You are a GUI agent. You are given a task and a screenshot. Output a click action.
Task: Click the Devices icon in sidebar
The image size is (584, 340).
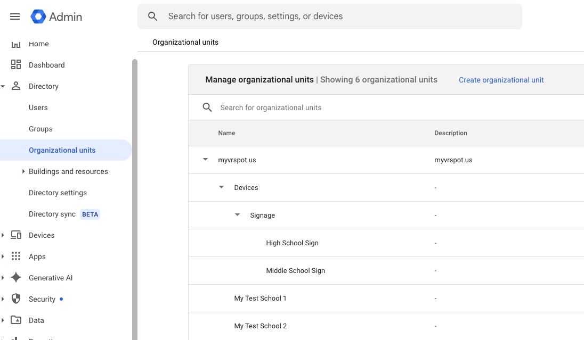(x=16, y=235)
